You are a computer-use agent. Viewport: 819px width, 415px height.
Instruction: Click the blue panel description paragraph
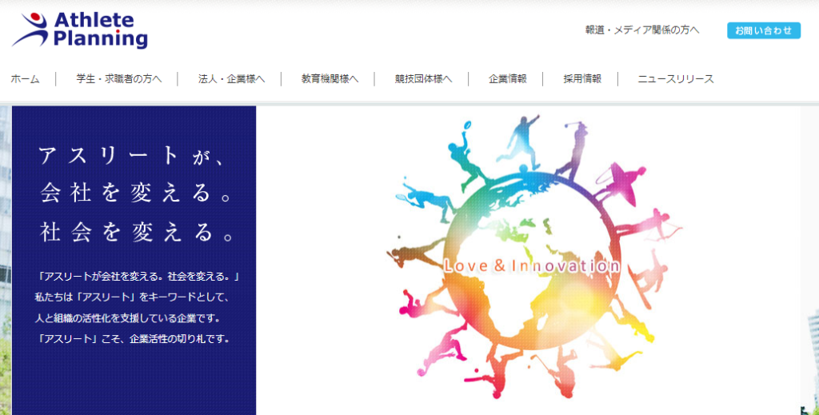137,308
